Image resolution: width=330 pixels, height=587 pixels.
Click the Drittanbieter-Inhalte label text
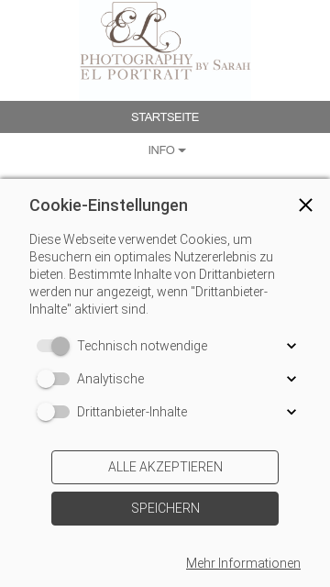(x=132, y=412)
